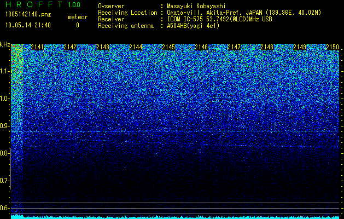
Task: Select the Receiving antenna label
Action: click(x=126, y=26)
